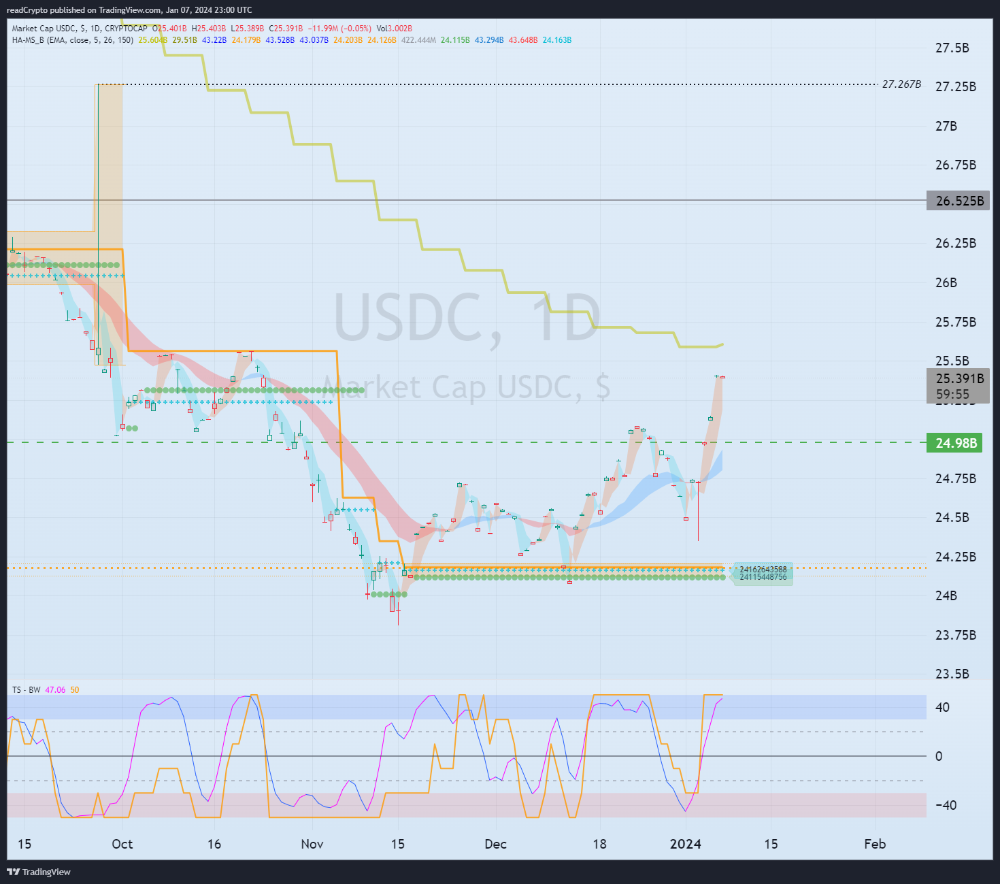Click the 43.037B indicator value
1000x884 pixels.
tap(314, 40)
